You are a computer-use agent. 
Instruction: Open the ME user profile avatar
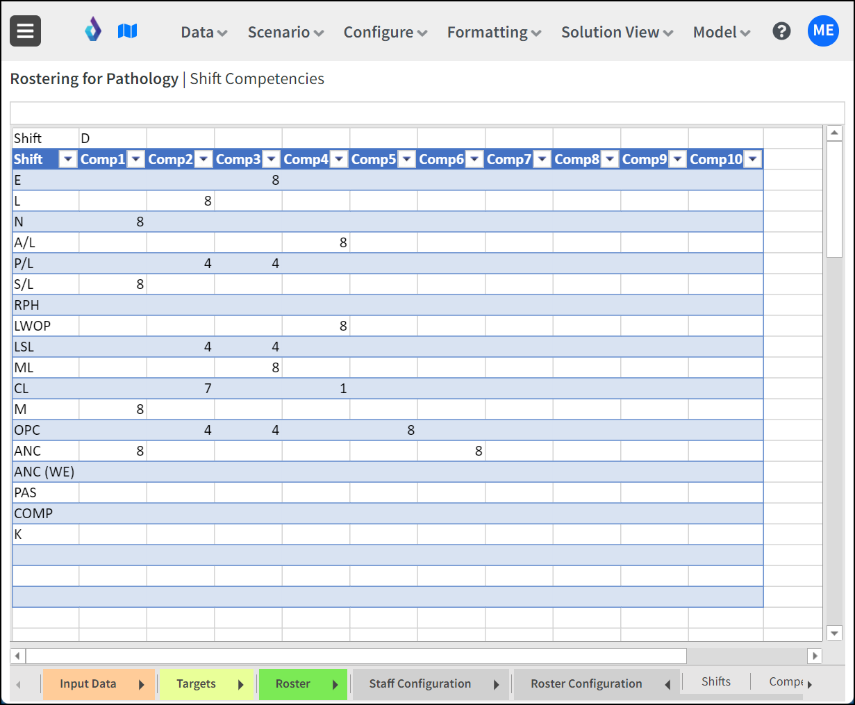[823, 31]
